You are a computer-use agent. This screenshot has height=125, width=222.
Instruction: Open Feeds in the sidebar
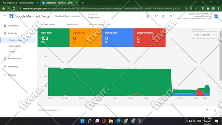12,52
